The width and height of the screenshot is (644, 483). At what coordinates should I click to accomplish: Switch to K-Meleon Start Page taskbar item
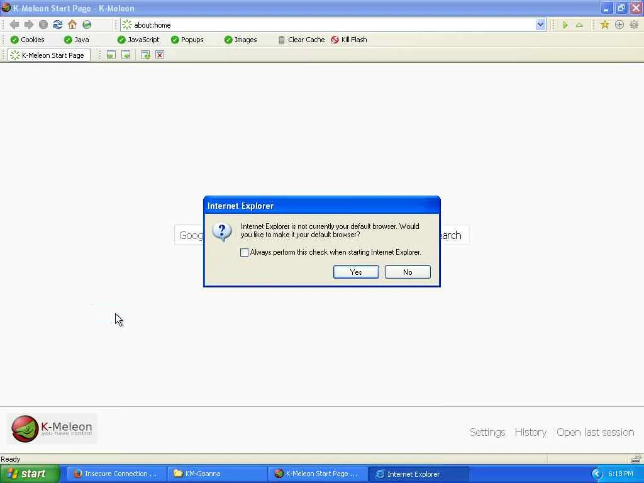pos(318,474)
